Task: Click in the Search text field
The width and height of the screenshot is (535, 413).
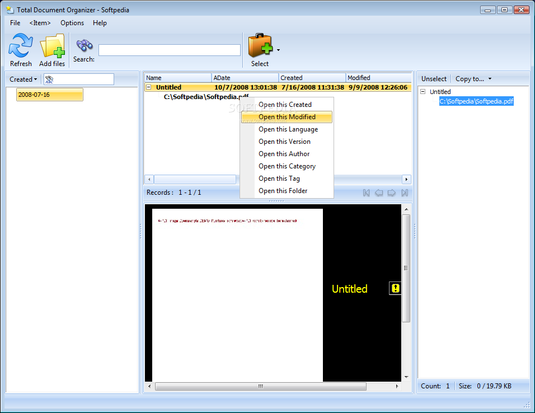Action: (170, 50)
